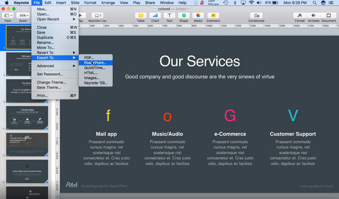The height and width of the screenshot is (199, 339).
Task: Expand the Open Recent submenu
Action: [55, 19]
